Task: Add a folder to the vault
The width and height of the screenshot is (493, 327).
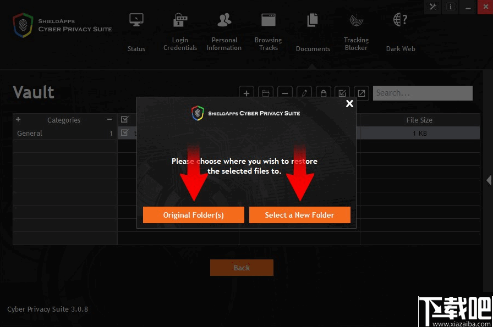Action: (266, 93)
